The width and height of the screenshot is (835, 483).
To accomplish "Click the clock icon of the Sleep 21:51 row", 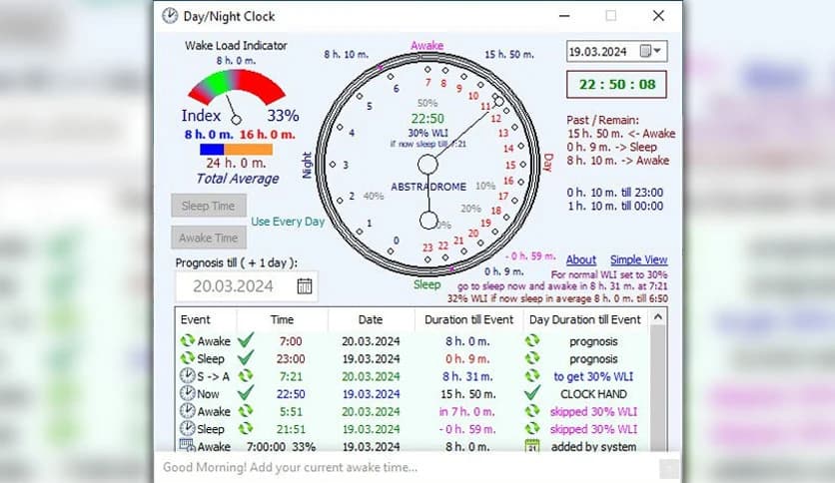I will [187, 428].
